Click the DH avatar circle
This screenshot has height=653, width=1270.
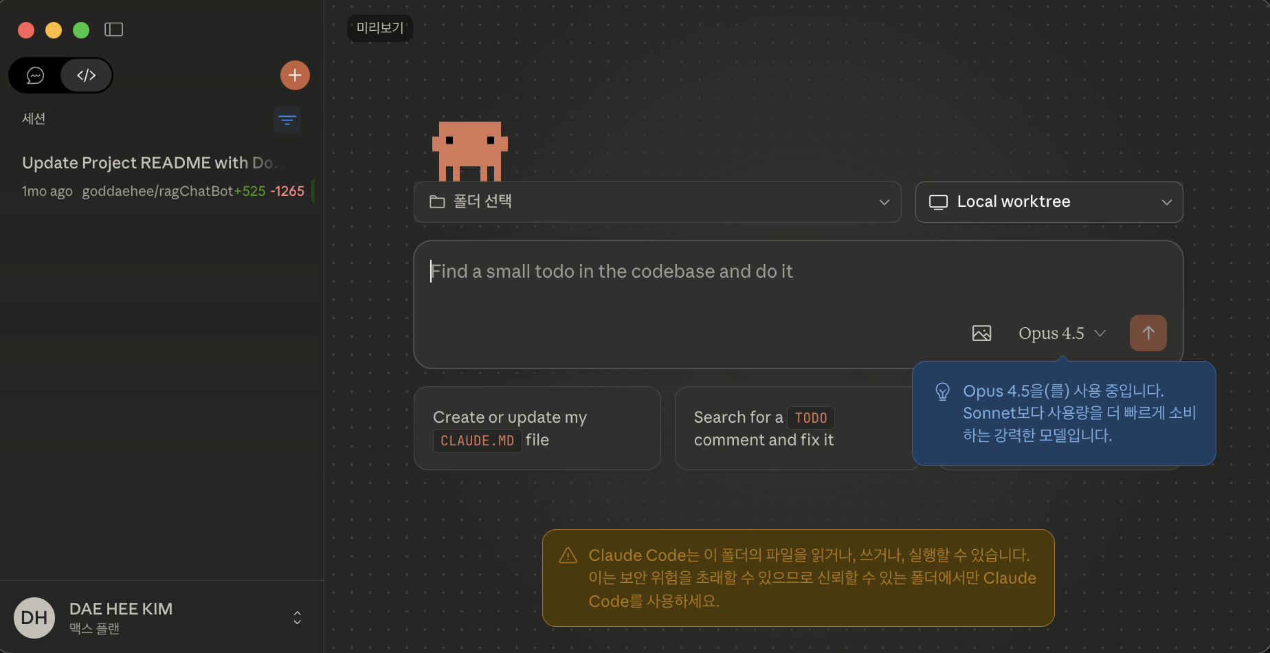[34, 617]
